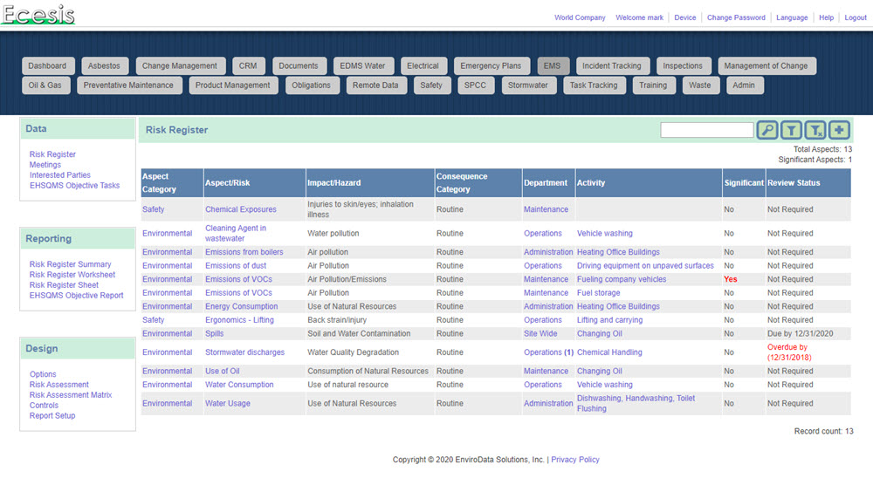Open Controls in Design sidebar

pyautogui.click(x=44, y=406)
